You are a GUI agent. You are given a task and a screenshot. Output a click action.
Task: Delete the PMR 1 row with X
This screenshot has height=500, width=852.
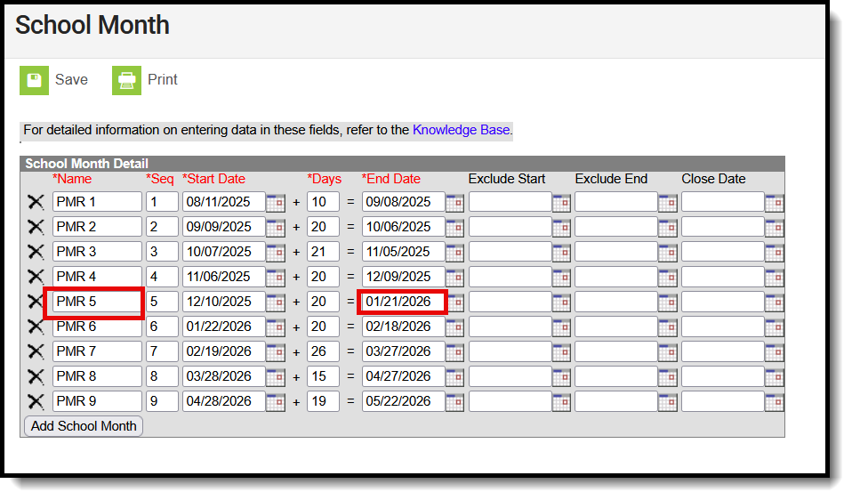pos(36,202)
